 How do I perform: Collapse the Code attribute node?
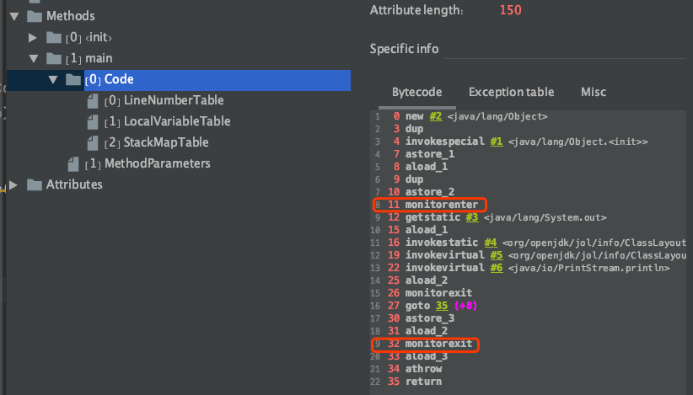click(x=53, y=79)
